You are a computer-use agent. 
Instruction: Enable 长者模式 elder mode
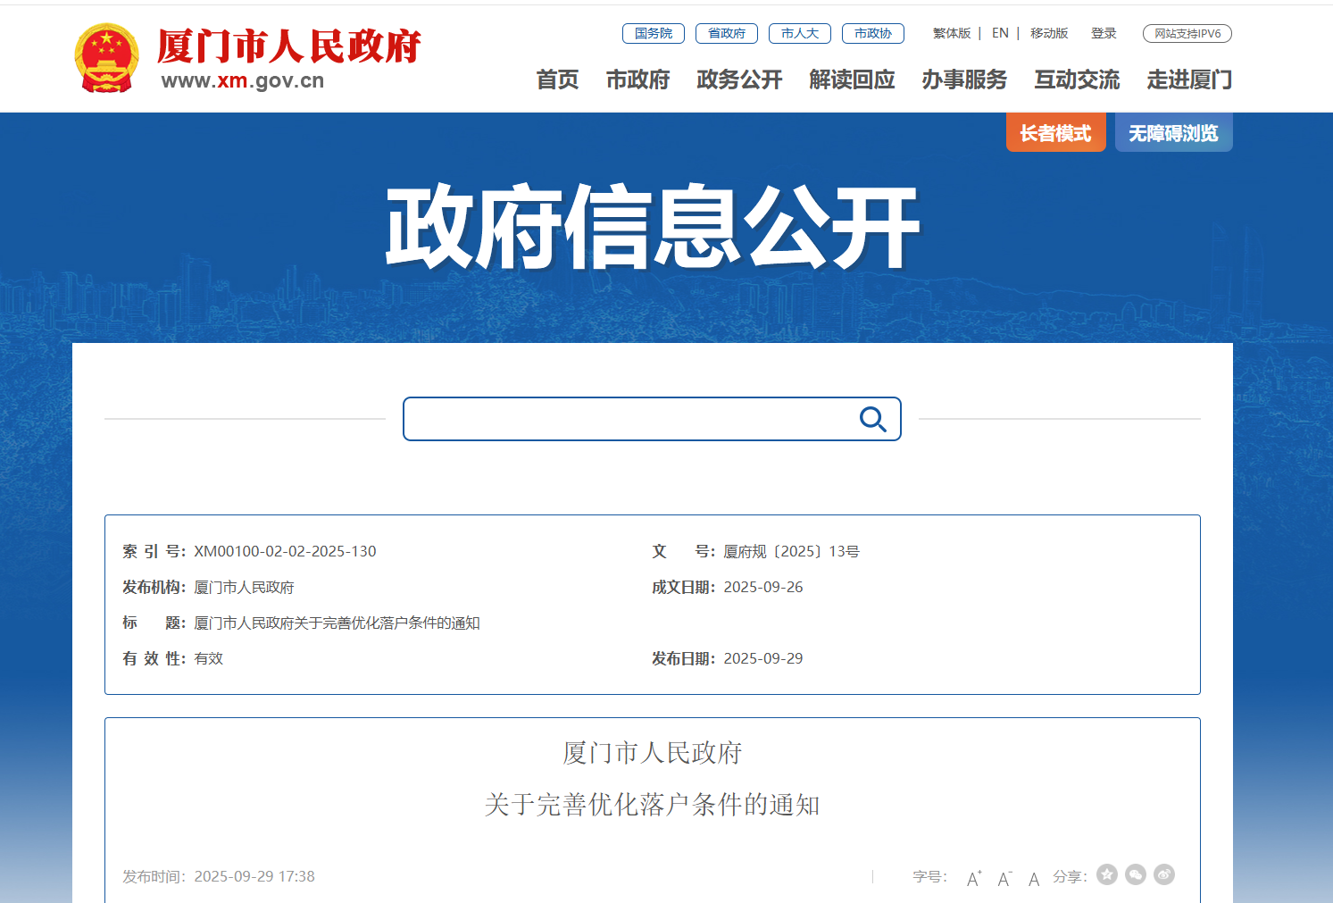pyautogui.click(x=1055, y=133)
